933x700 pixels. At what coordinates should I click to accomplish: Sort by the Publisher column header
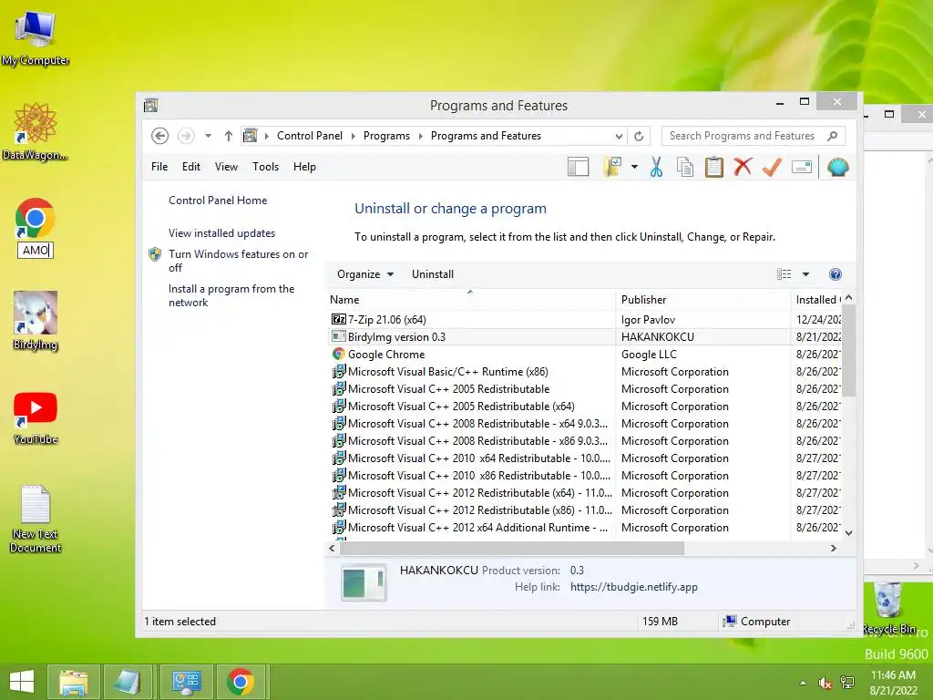point(702,299)
